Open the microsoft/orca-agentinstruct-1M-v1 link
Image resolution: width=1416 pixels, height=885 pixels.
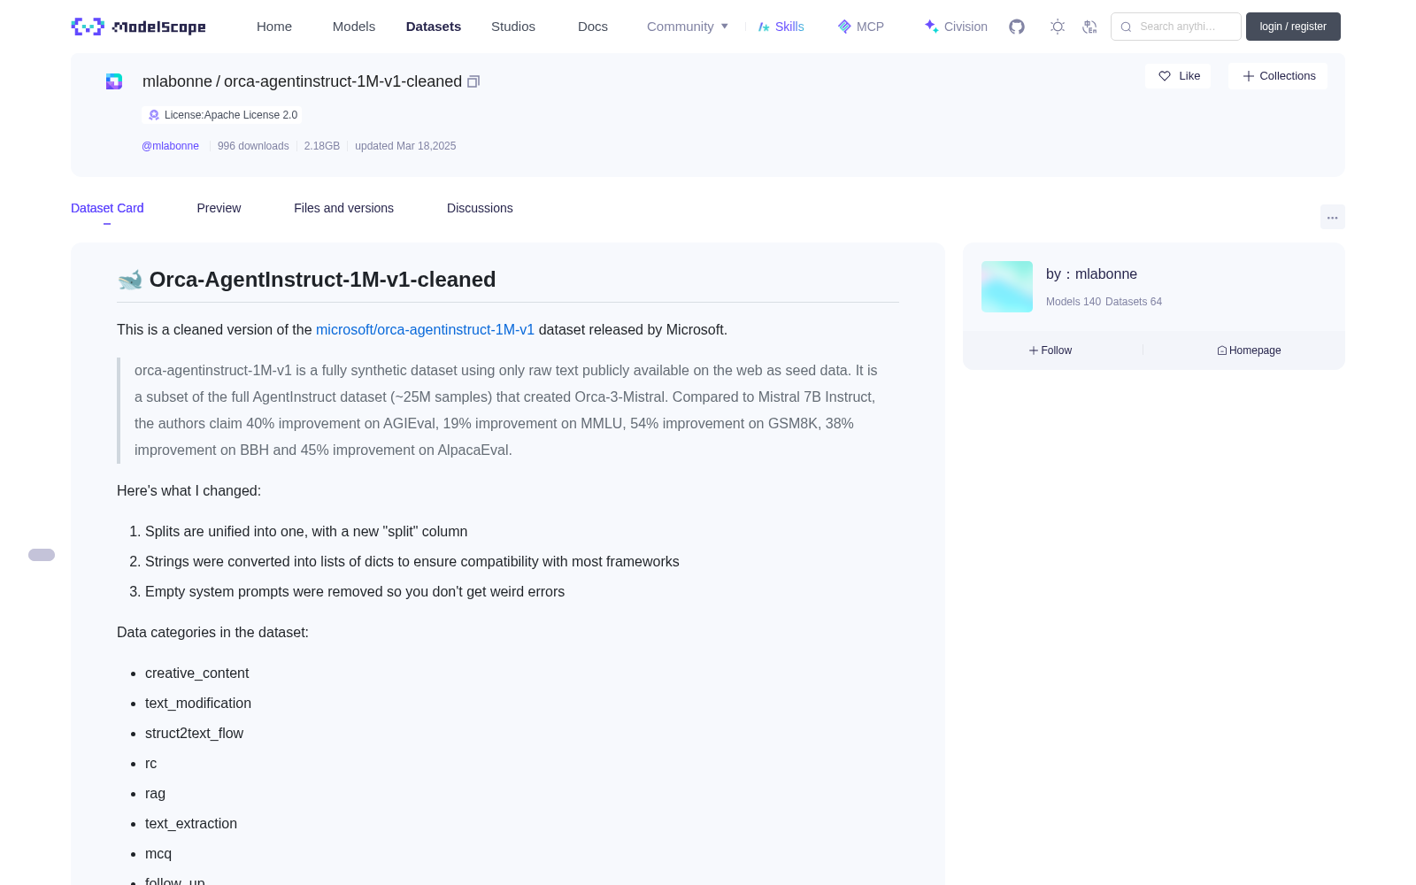(x=425, y=329)
